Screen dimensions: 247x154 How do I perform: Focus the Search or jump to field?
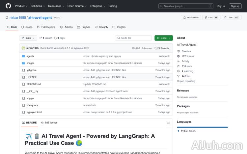pos(186,6)
